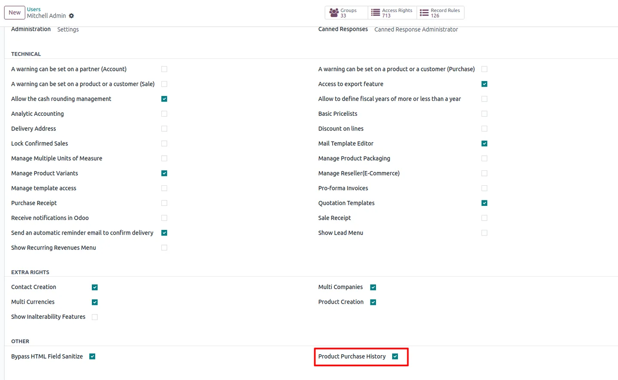Enable Lock Confirmed Sales checkbox
The image size is (618, 380).
(164, 144)
